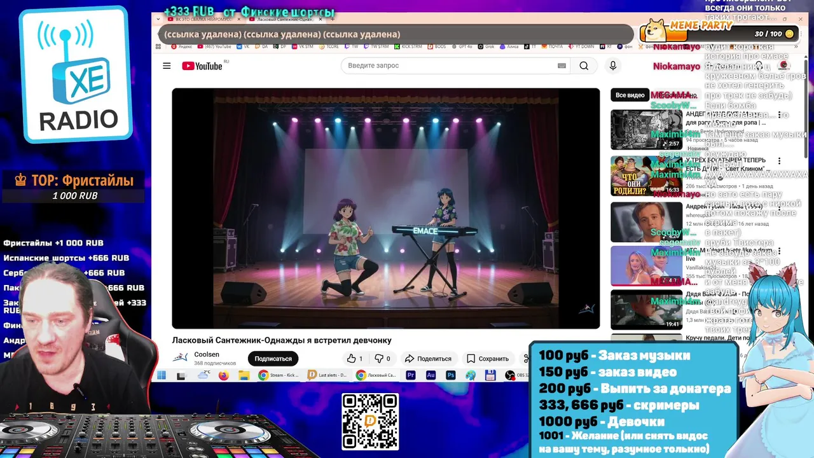Screen dimensions: 814x458
Task: Open the Яндекс bookmark
Action: (x=181, y=46)
